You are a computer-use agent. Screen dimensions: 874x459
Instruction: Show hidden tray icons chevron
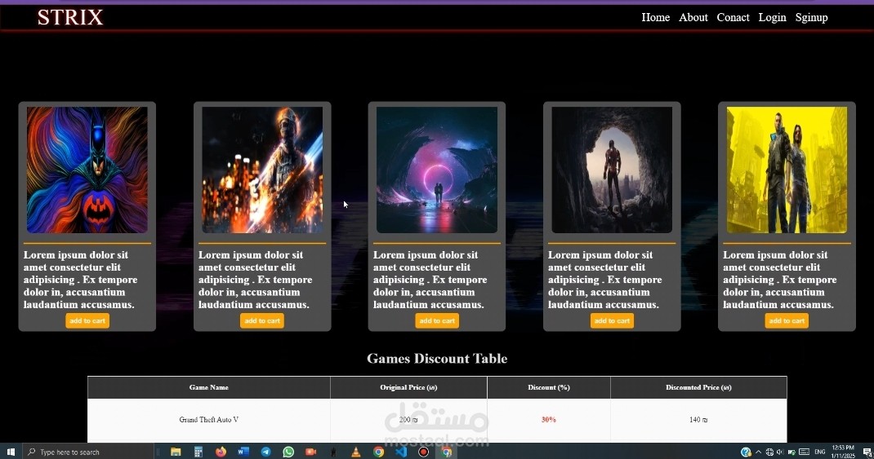(x=758, y=452)
